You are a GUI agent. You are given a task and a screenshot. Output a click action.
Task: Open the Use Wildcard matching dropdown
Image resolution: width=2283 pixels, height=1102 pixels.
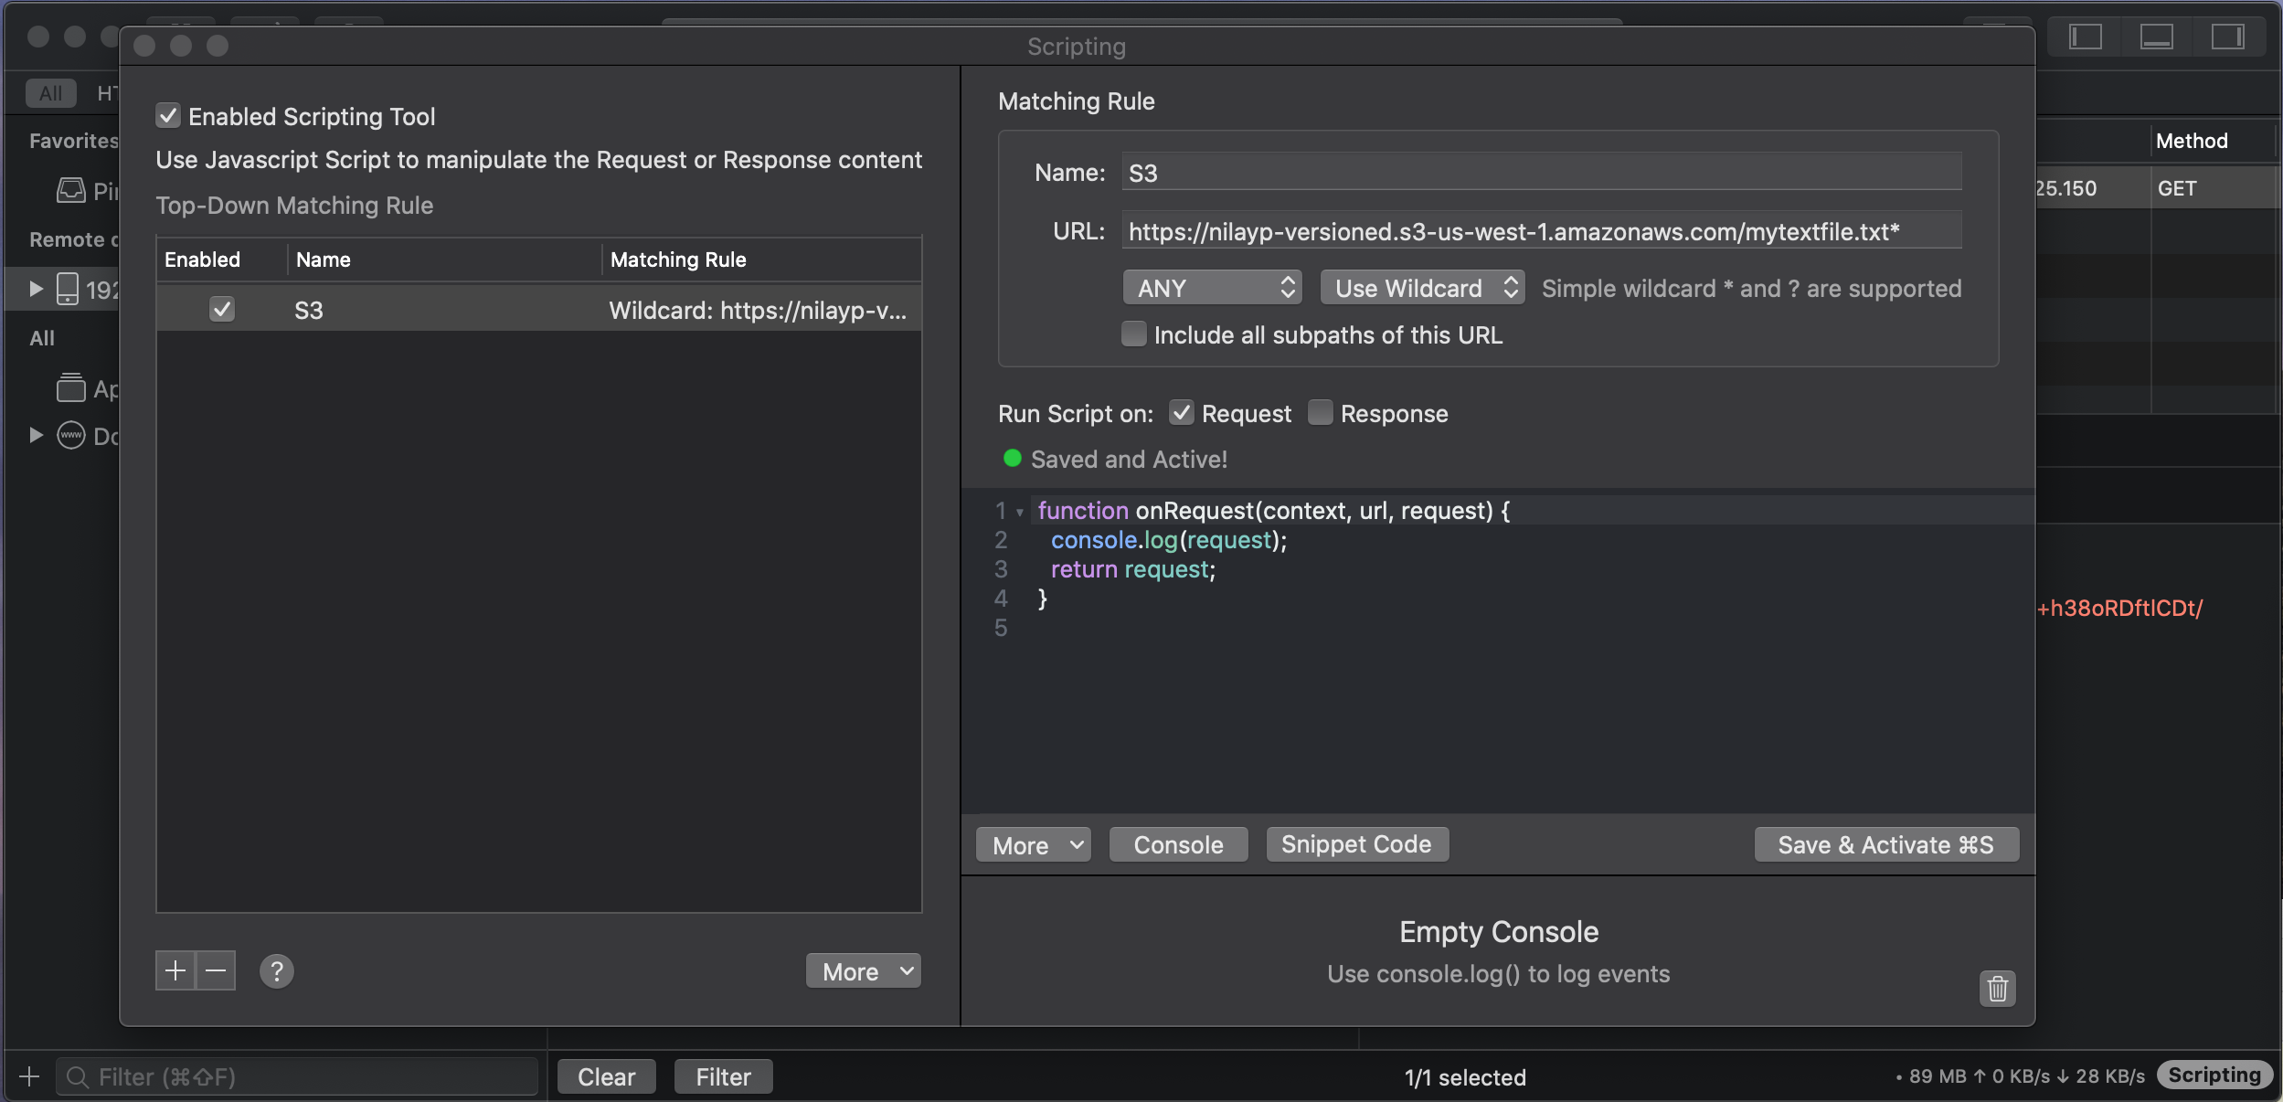(x=1421, y=287)
